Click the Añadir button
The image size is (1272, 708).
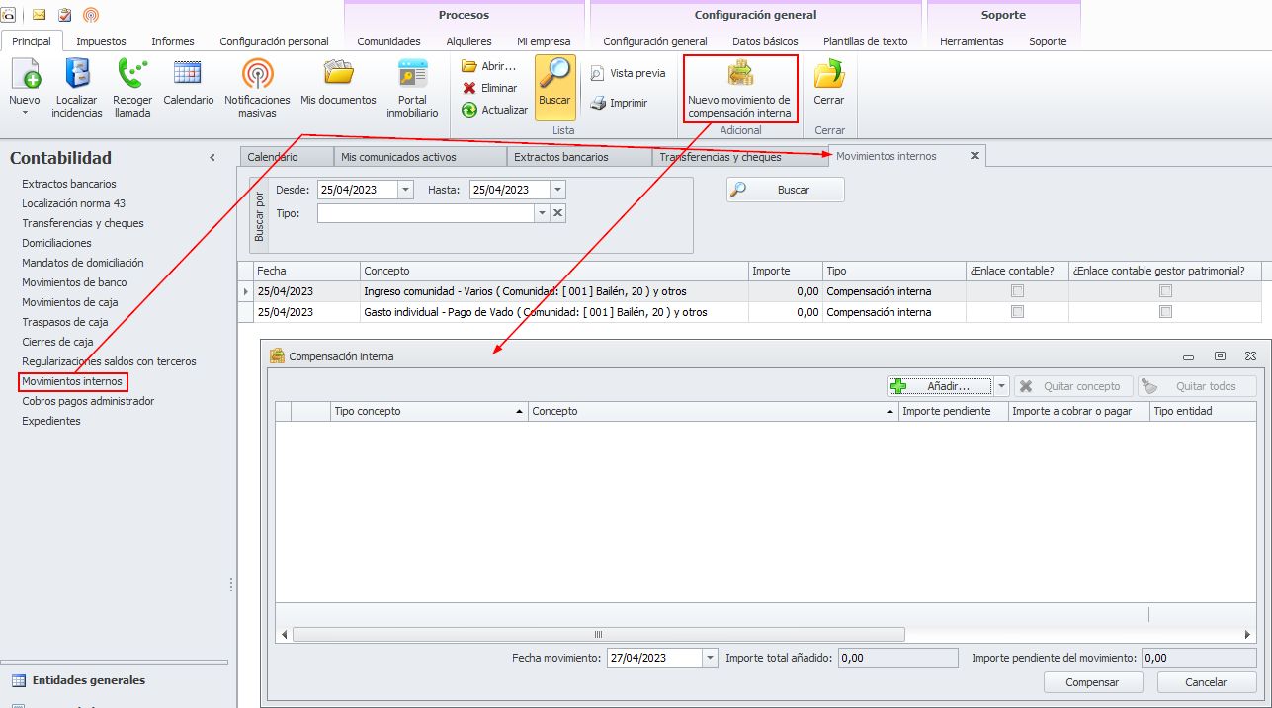(940, 386)
